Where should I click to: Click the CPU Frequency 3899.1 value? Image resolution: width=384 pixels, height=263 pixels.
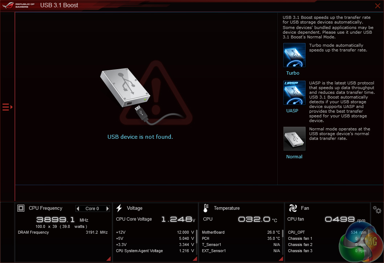[x=55, y=220]
